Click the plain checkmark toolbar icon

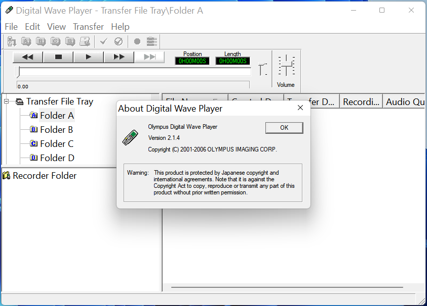tap(104, 41)
